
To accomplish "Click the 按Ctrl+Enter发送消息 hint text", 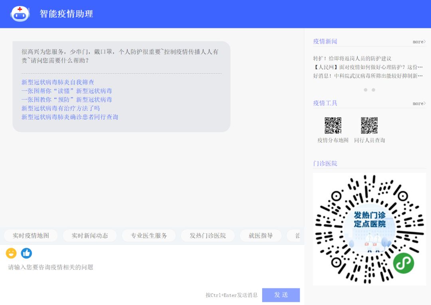I will click(x=231, y=295).
